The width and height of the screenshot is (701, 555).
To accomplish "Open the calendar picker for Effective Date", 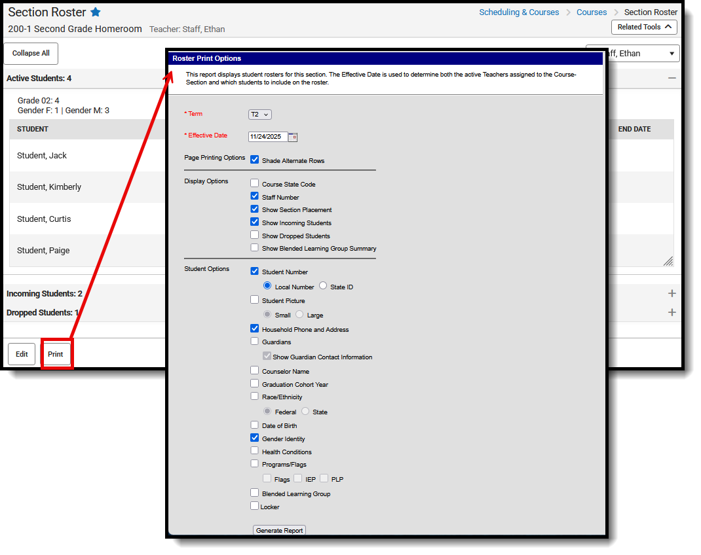I will coord(294,137).
